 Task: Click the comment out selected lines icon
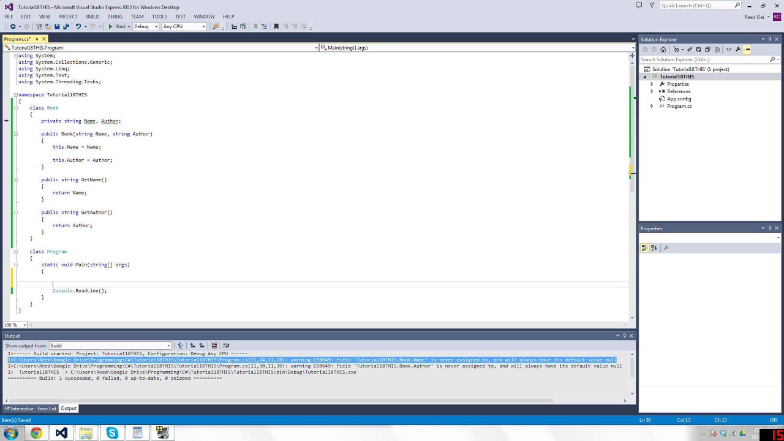pyautogui.click(x=255, y=26)
